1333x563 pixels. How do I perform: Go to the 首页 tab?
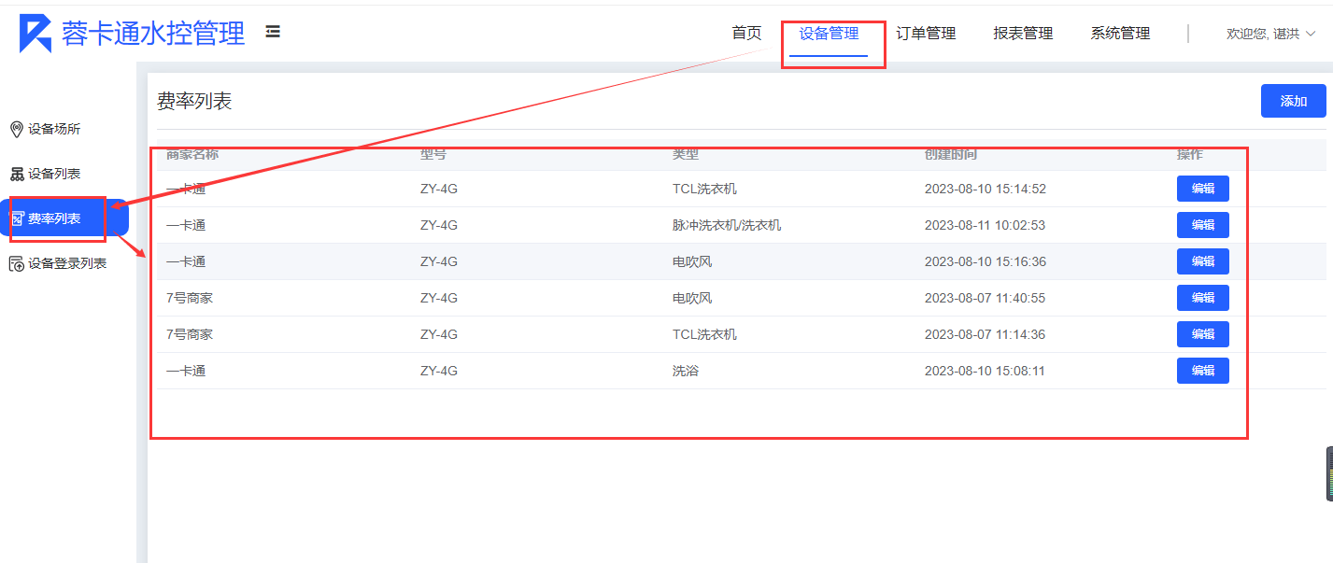click(x=746, y=34)
